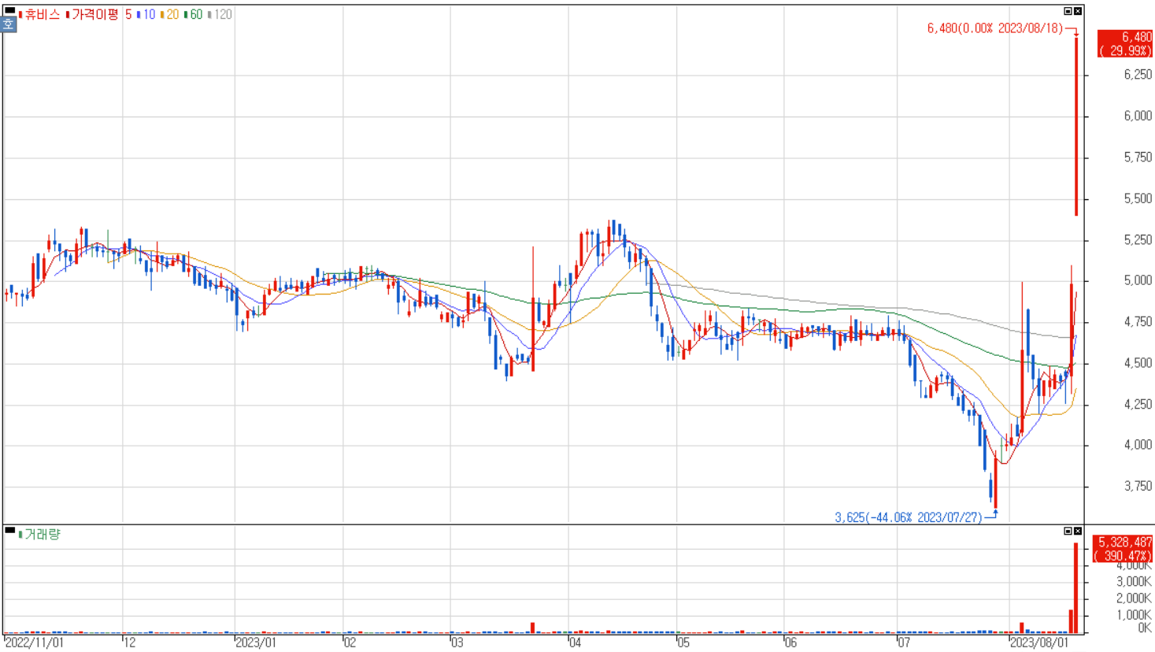This screenshot has width=1155, height=652.
Task: Select the 거래량 volume legend
Action: [39, 534]
